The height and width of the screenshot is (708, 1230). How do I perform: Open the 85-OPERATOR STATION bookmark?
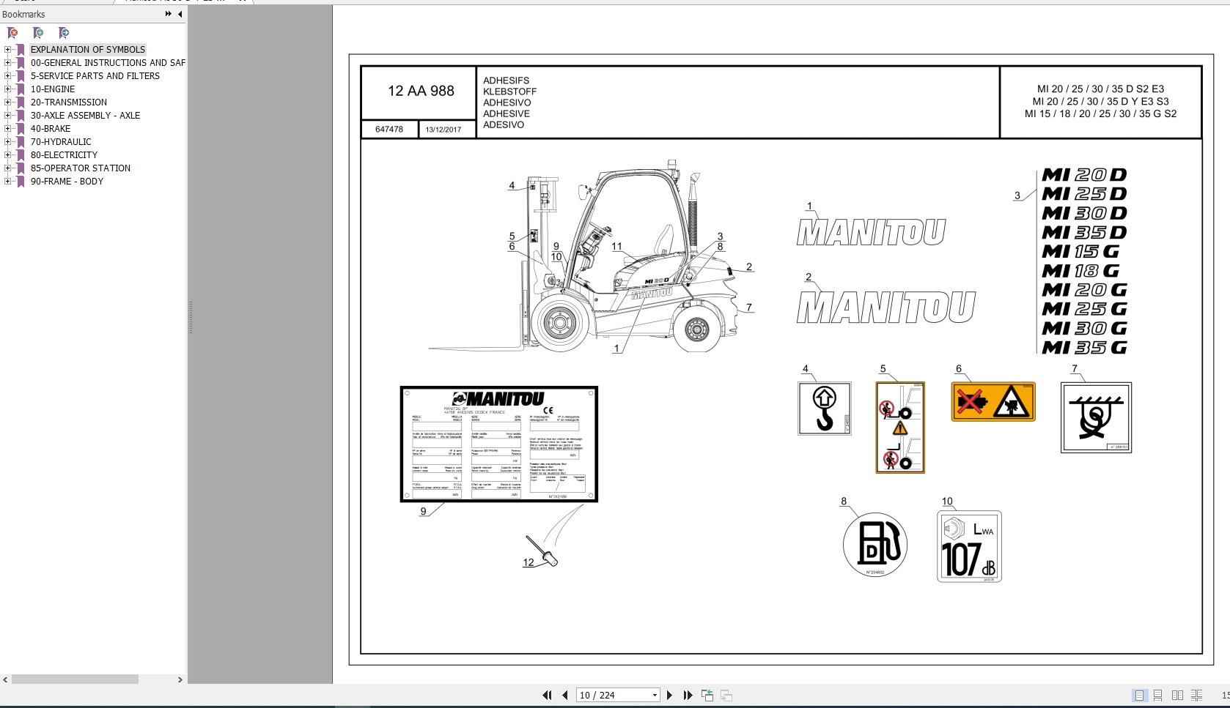click(81, 168)
